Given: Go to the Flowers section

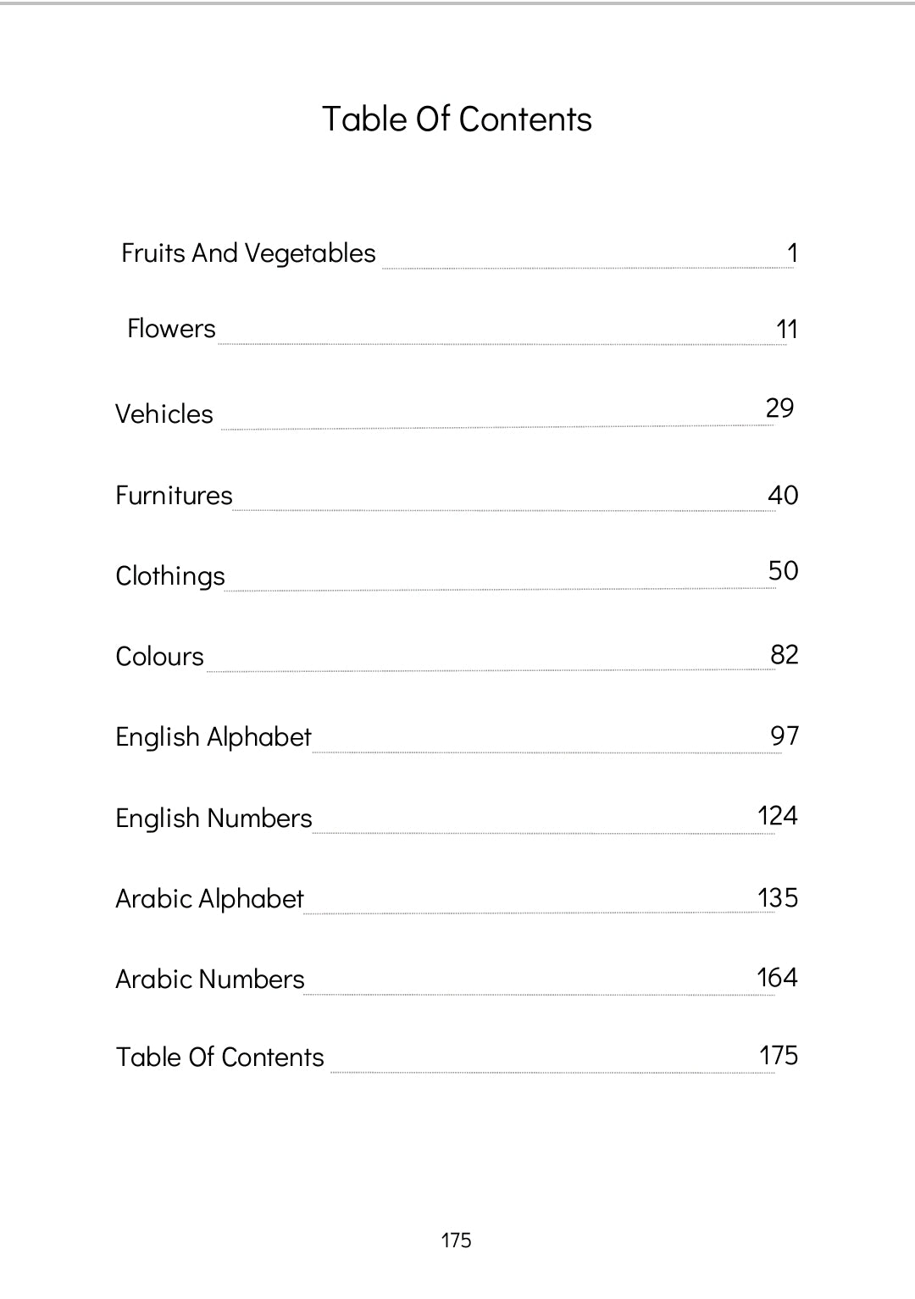Looking at the screenshot, I should click(171, 329).
